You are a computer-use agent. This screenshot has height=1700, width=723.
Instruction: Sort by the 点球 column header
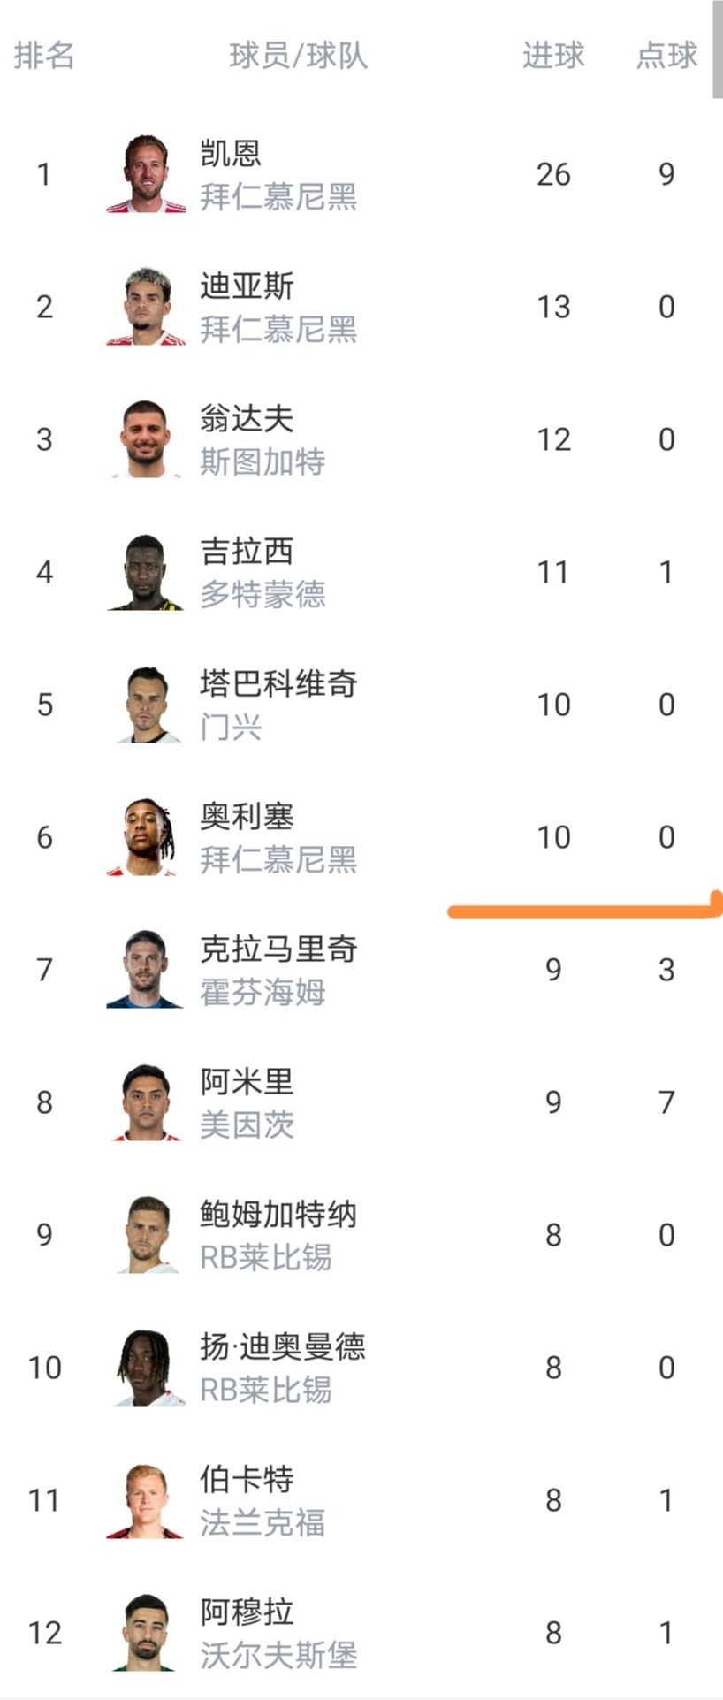click(666, 56)
